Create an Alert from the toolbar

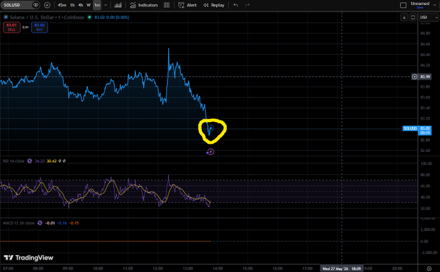point(188,5)
